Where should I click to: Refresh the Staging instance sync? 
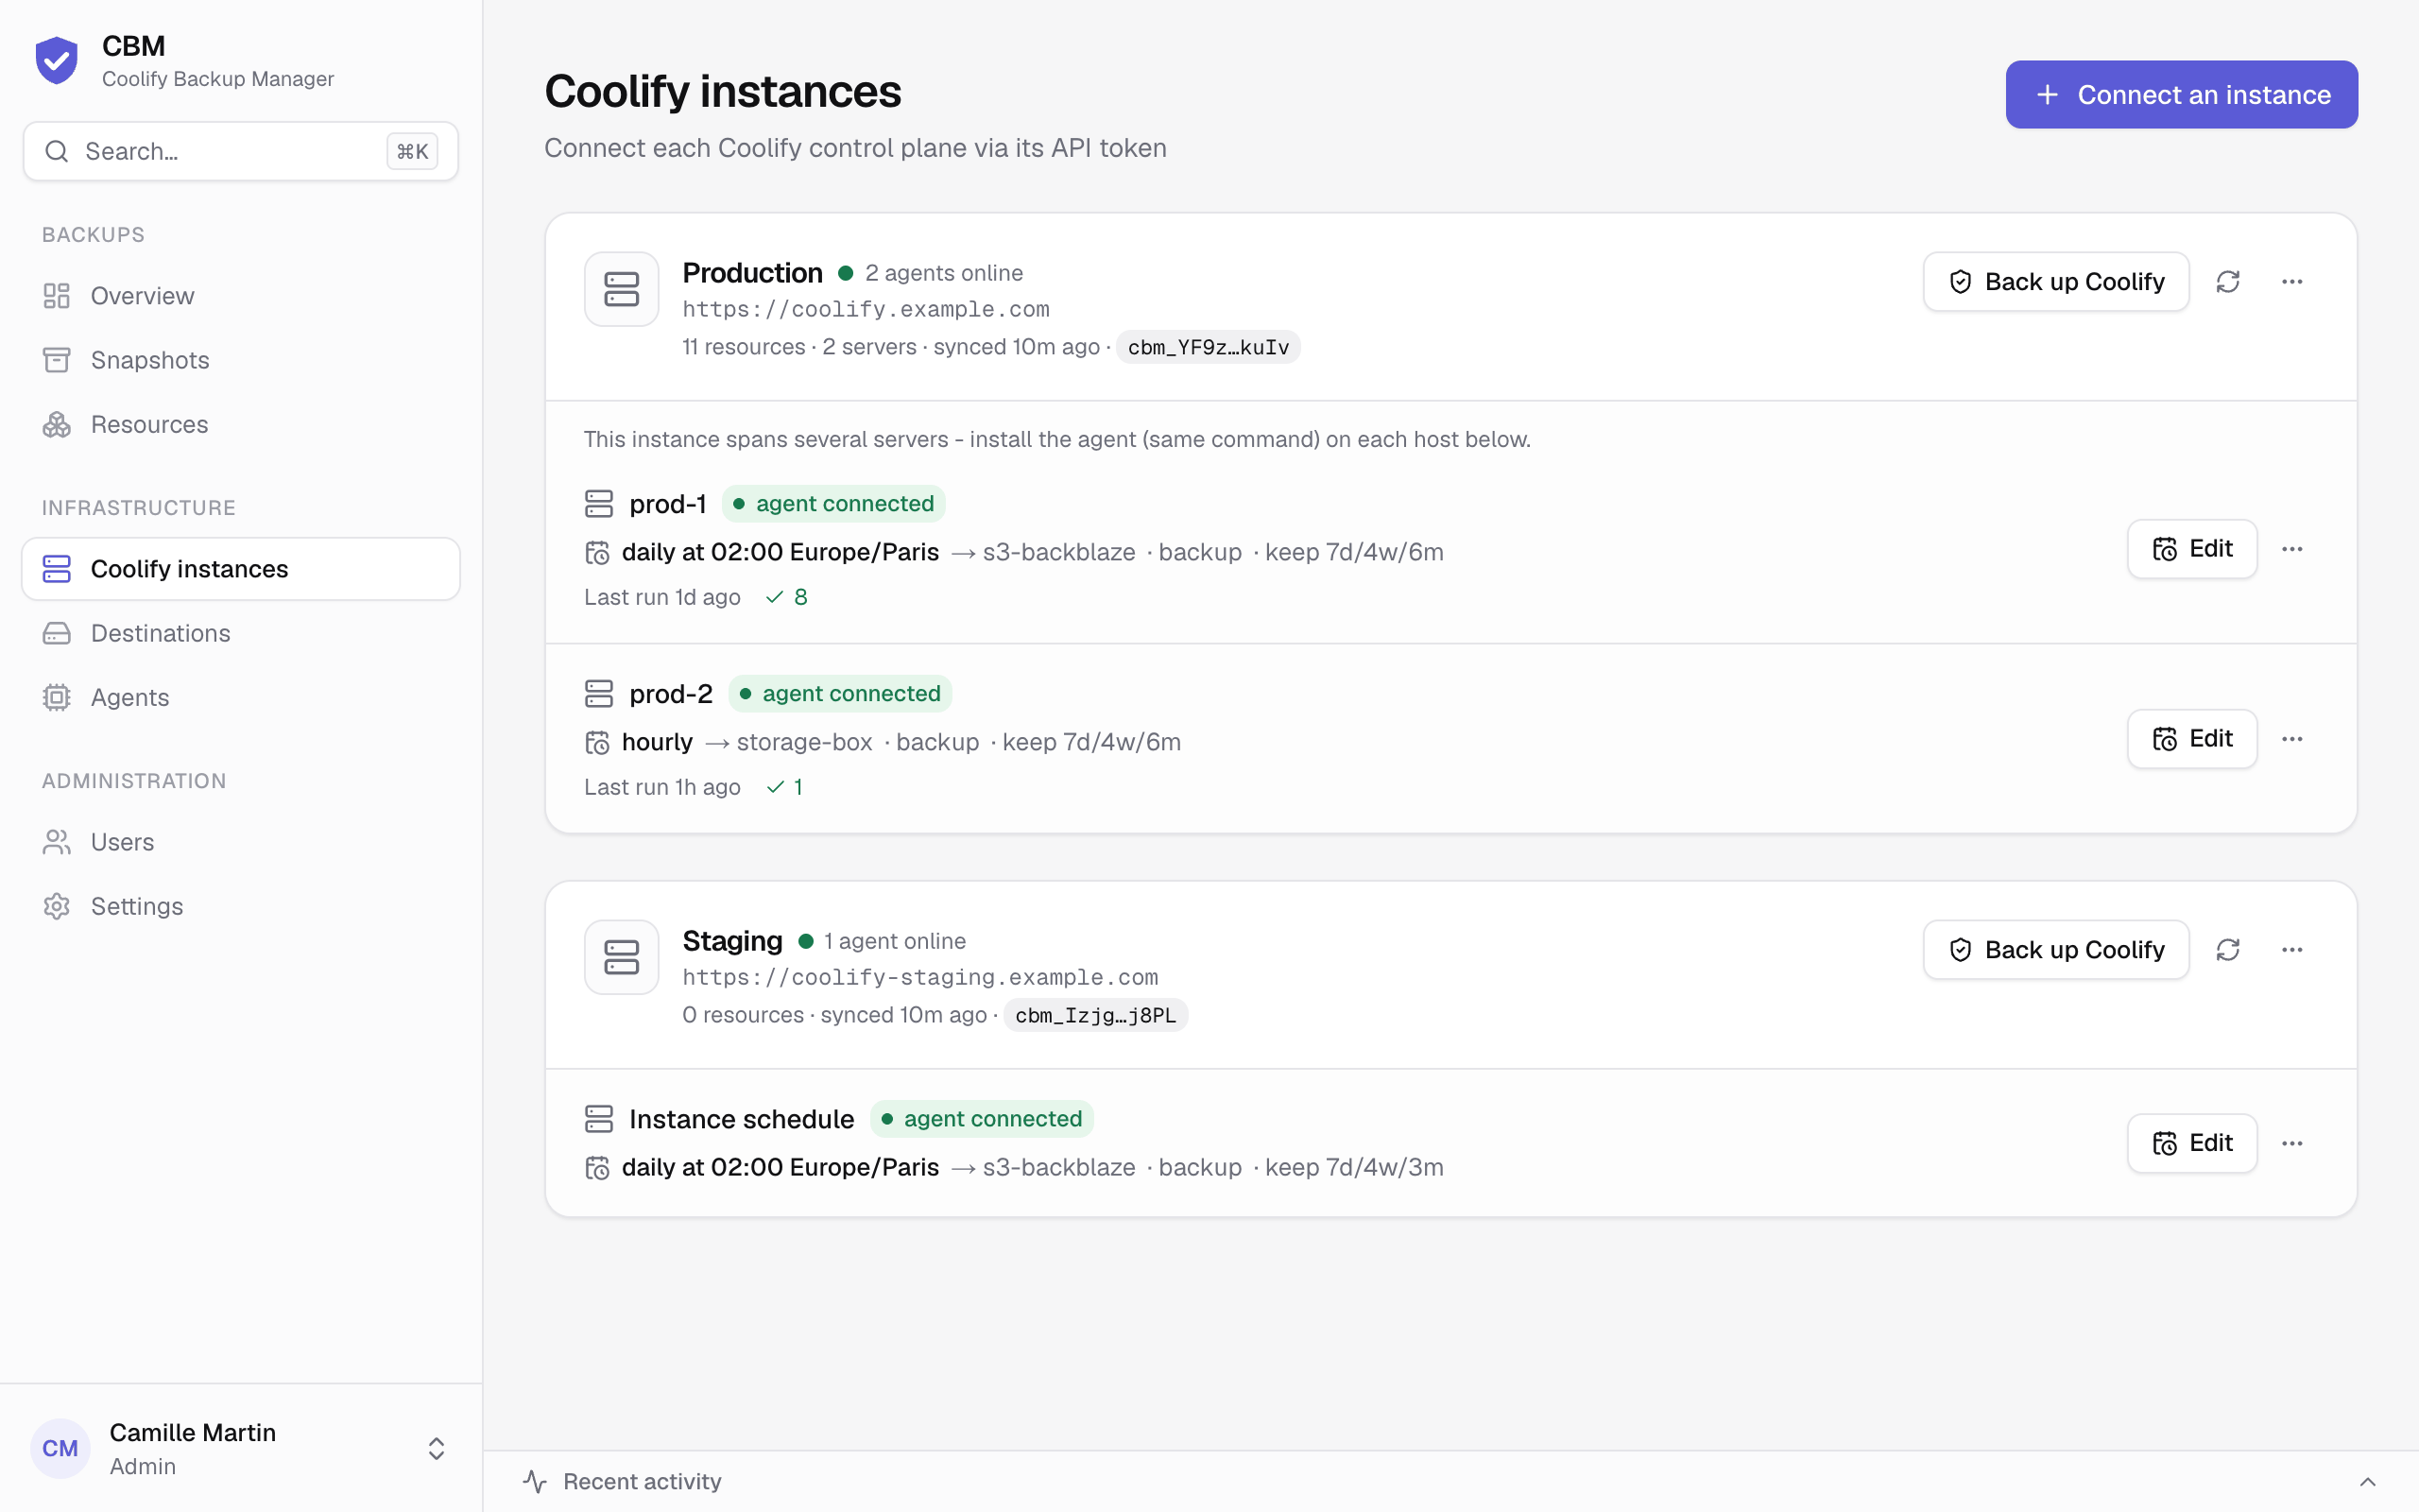[2228, 950]
